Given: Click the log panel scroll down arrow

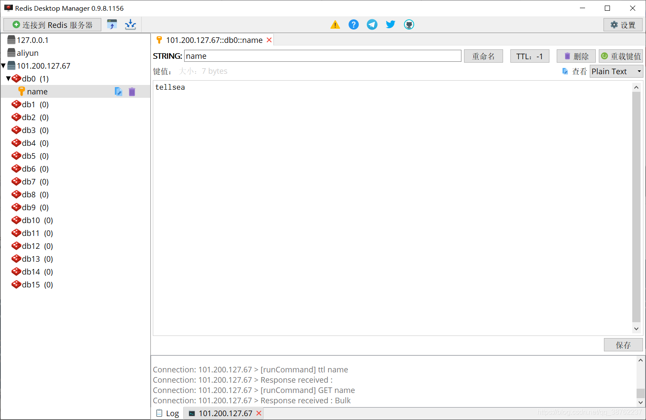Looking at the screenshot, I should click(641, 402).
